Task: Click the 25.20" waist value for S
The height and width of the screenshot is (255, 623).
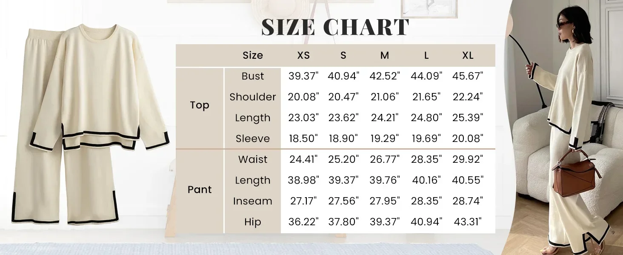Action: click(x=343, y=159)
